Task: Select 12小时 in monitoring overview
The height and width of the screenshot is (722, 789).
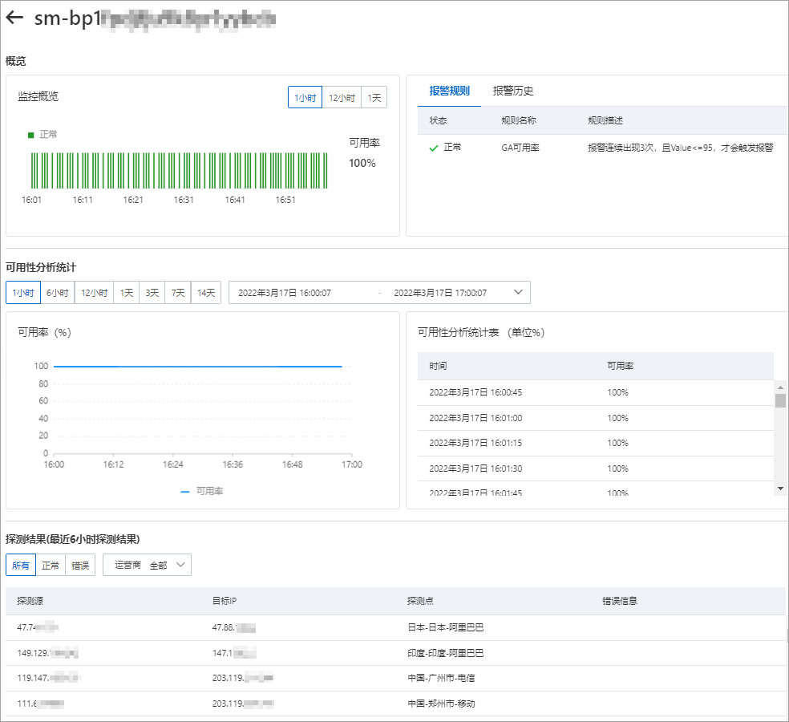Action: click(x=342, y=98)
